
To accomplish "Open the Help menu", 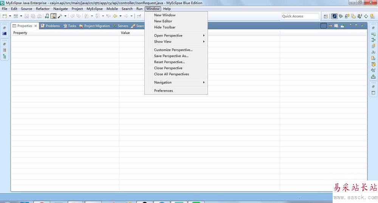I will (x=167, y=9).
